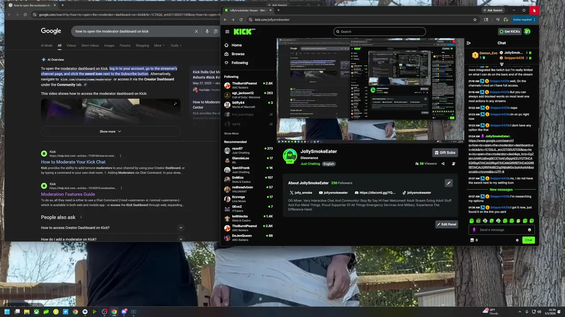This screenshot has width=565, height=317.
Task: Click the first green emote in chat quick-bar
Action: (472, 221)
